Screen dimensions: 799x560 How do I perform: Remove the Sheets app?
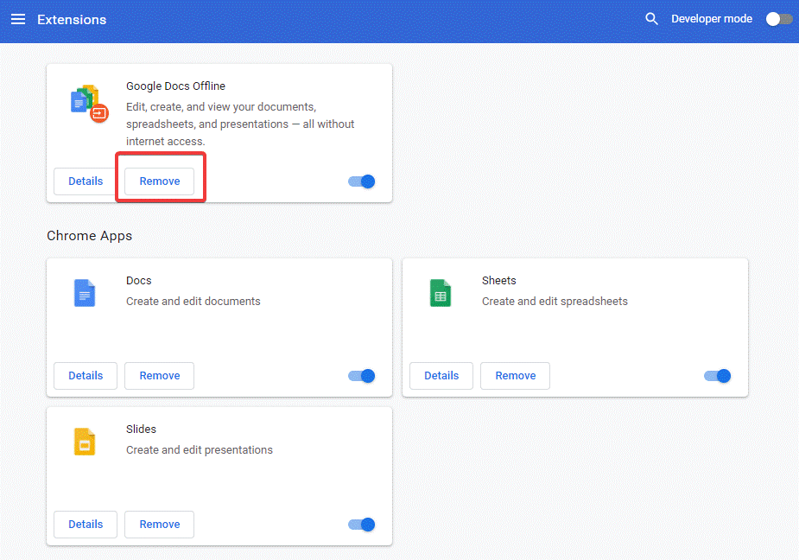(x=516, y=376)
